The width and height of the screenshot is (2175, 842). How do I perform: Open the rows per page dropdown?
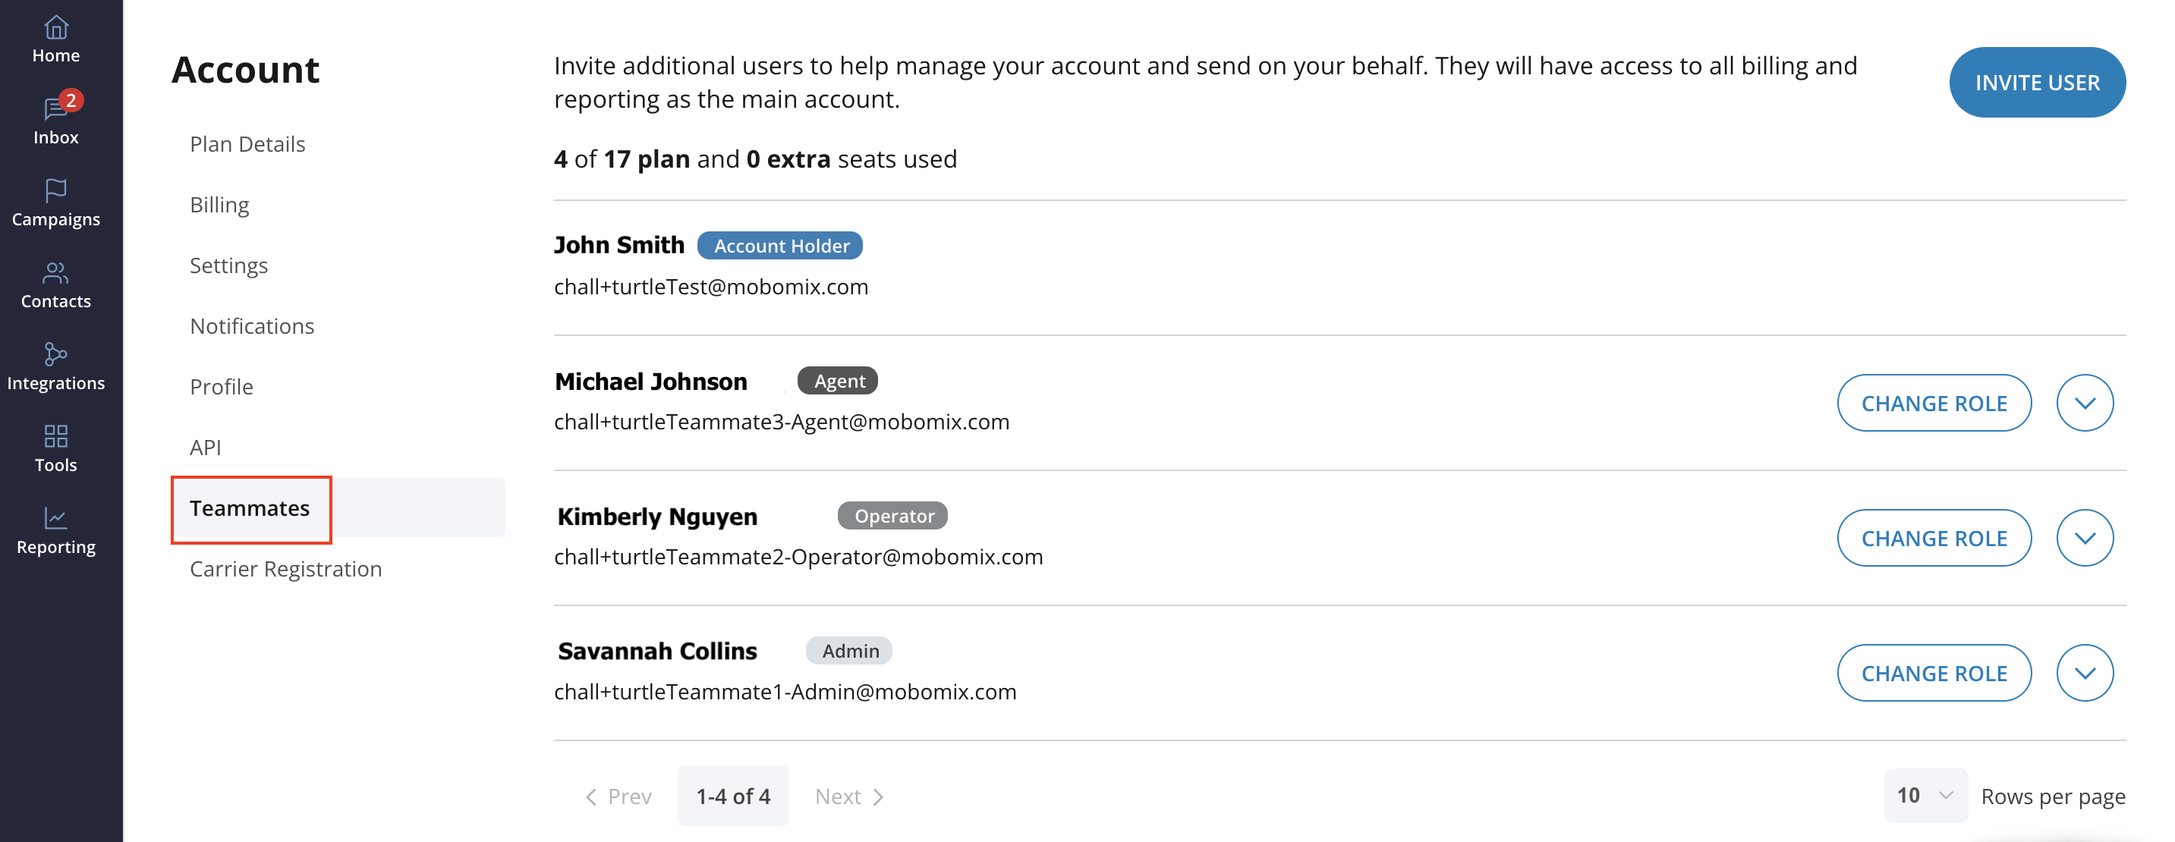(x=1925, y=794)
